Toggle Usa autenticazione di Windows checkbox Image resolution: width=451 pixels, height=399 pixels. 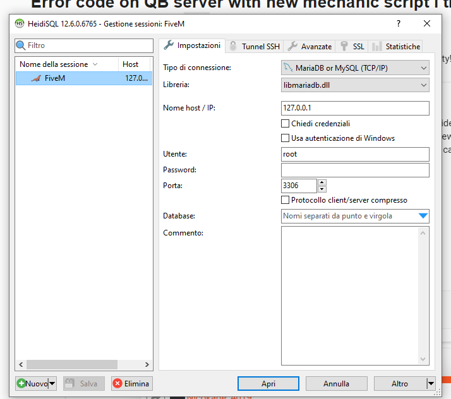click(285, 138)
